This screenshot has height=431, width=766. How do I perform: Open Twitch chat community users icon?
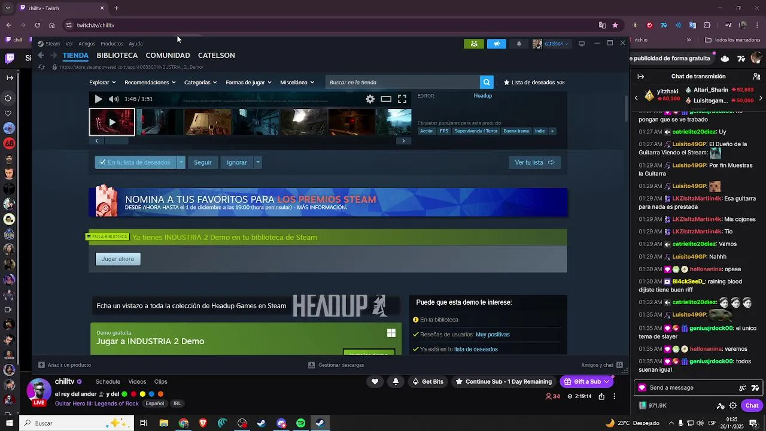point(756,77)
